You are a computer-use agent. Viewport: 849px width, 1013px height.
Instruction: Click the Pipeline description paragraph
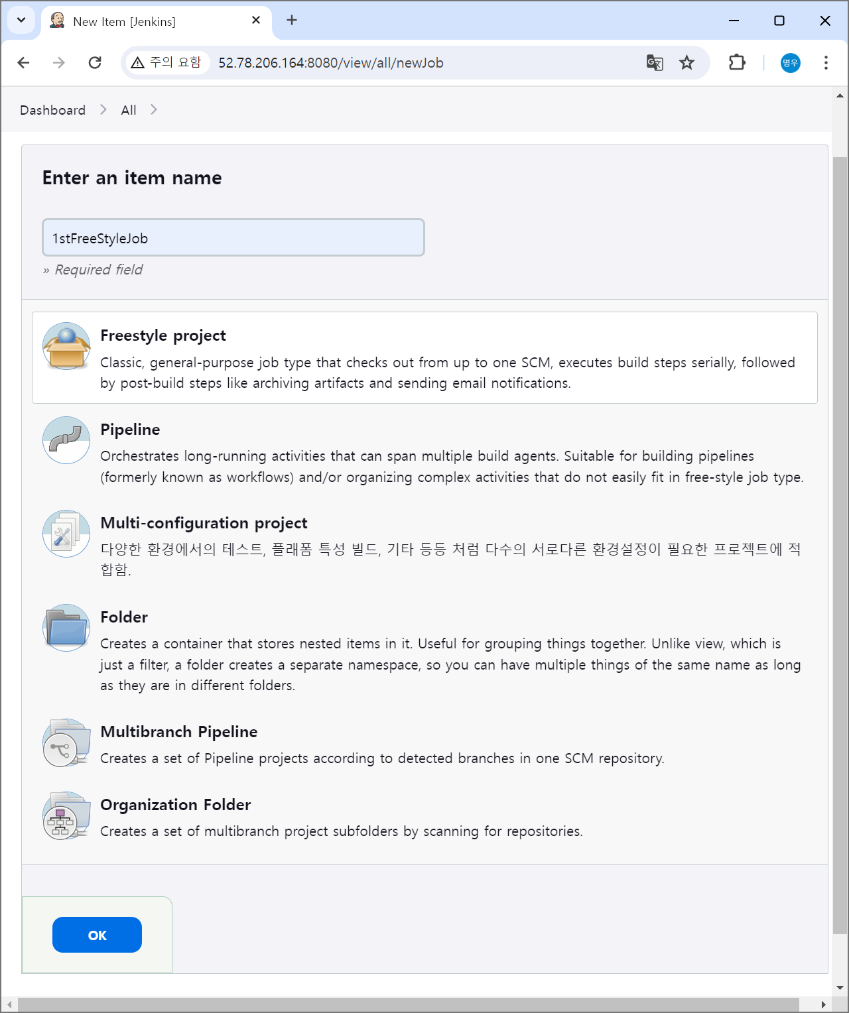(x=452, y=467)
